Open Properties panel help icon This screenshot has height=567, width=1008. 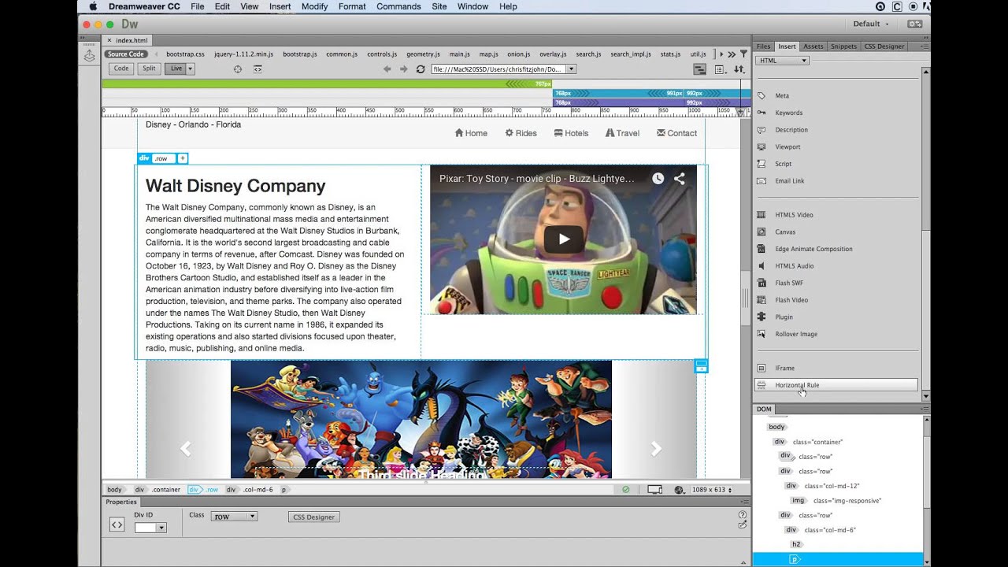coord(742,515)
